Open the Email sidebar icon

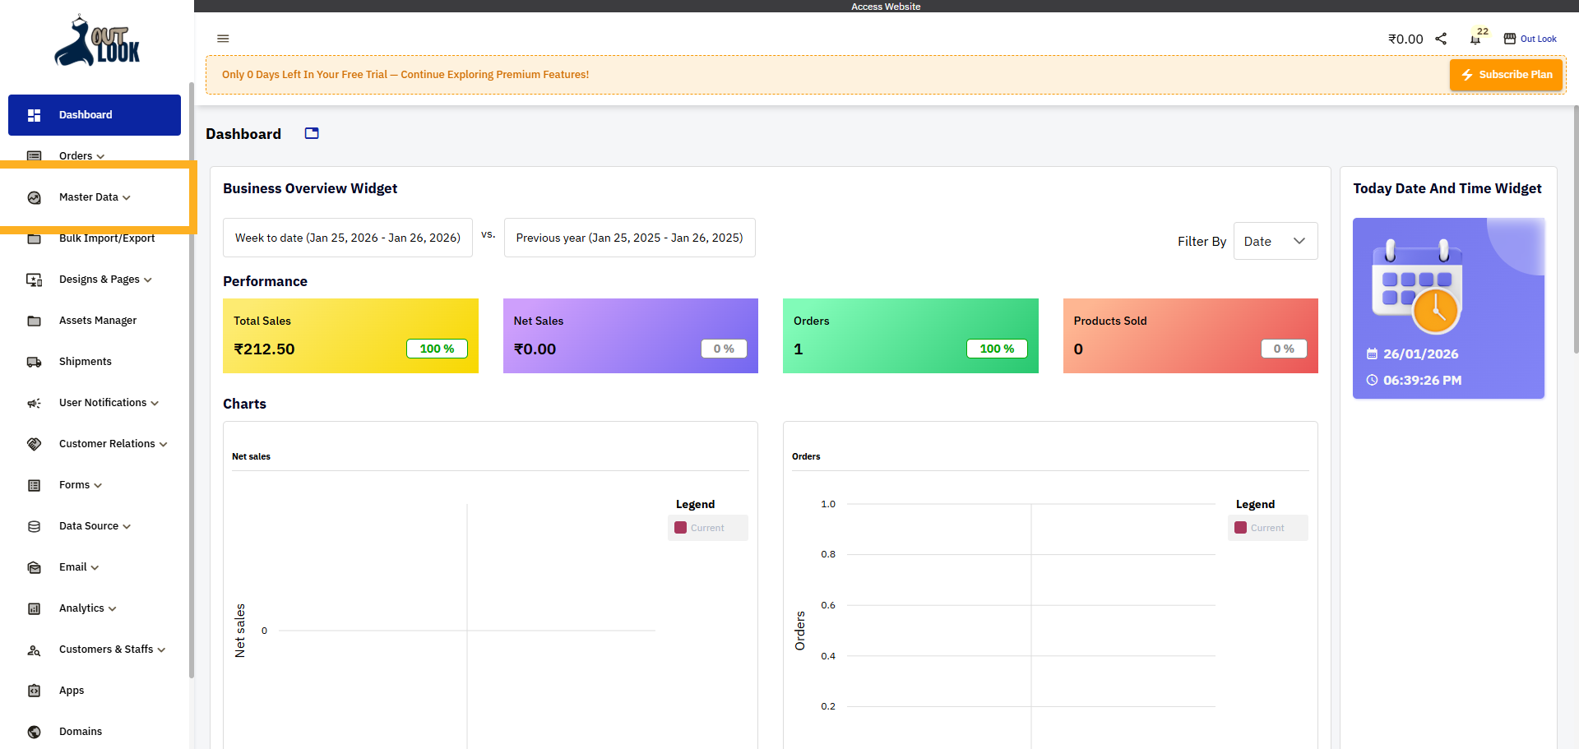point(34,567)
